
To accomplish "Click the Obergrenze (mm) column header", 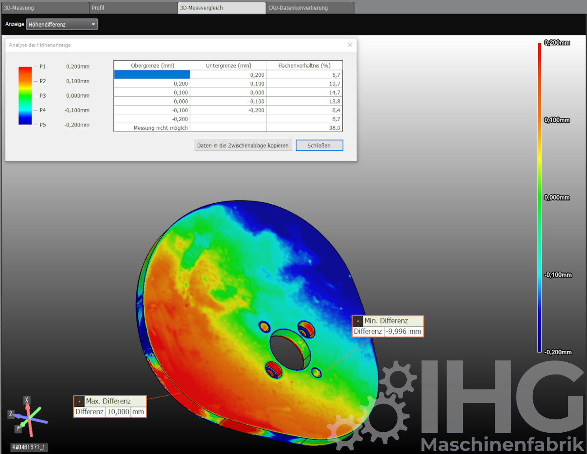I will coord(152,66).
